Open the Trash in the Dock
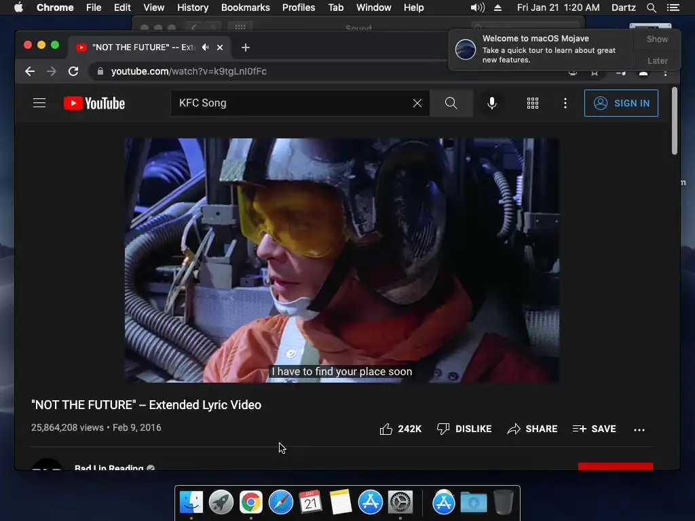Image resolution: width=695 pixels, height=521 pixels. pyautogui.click(x=503, y=503)
